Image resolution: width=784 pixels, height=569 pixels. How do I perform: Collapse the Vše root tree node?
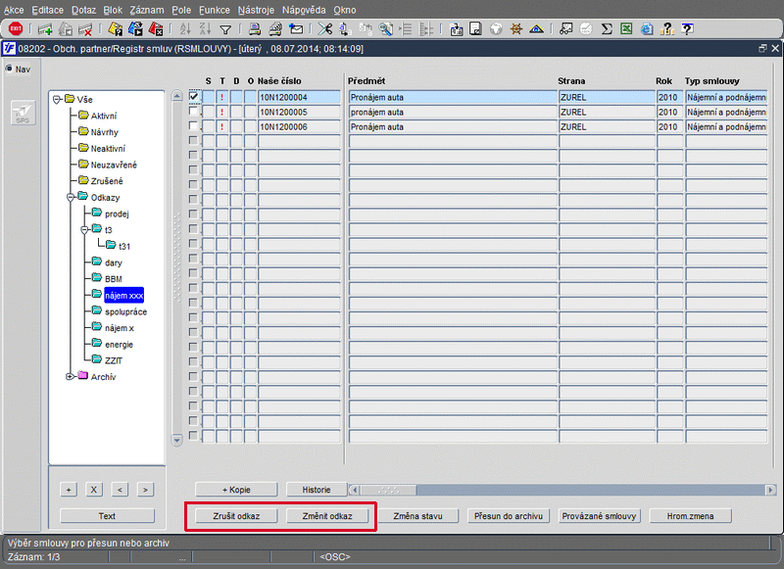click(58, 100)
